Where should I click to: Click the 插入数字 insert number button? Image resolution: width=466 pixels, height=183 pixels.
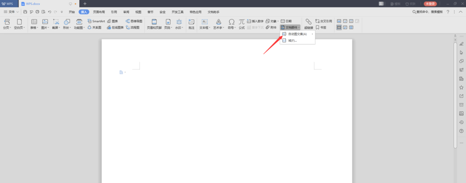pos(255,21)
